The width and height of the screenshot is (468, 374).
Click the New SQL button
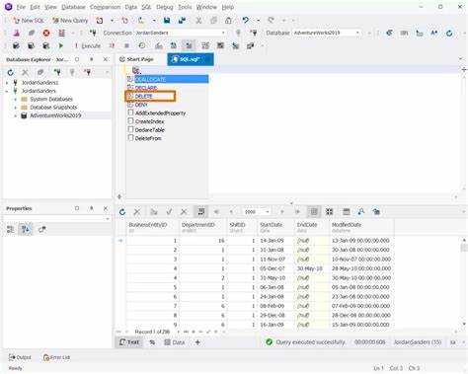[x=29, y=21]
